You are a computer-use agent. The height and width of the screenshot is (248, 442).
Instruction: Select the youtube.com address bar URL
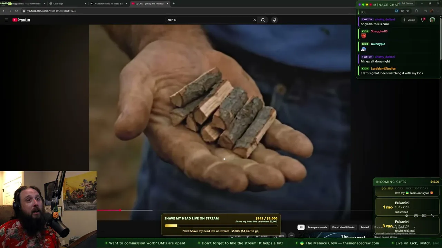(51, 11)
